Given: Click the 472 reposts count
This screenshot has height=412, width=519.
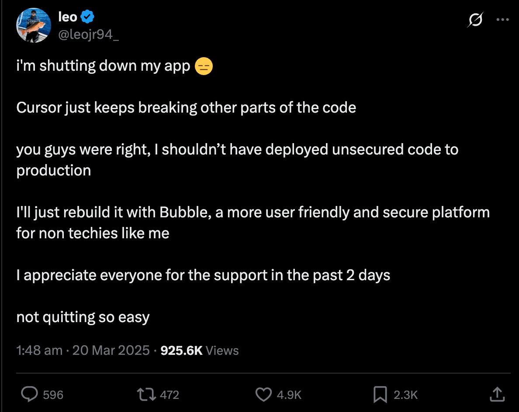Looking at the screenshot, I should (170, 395).
